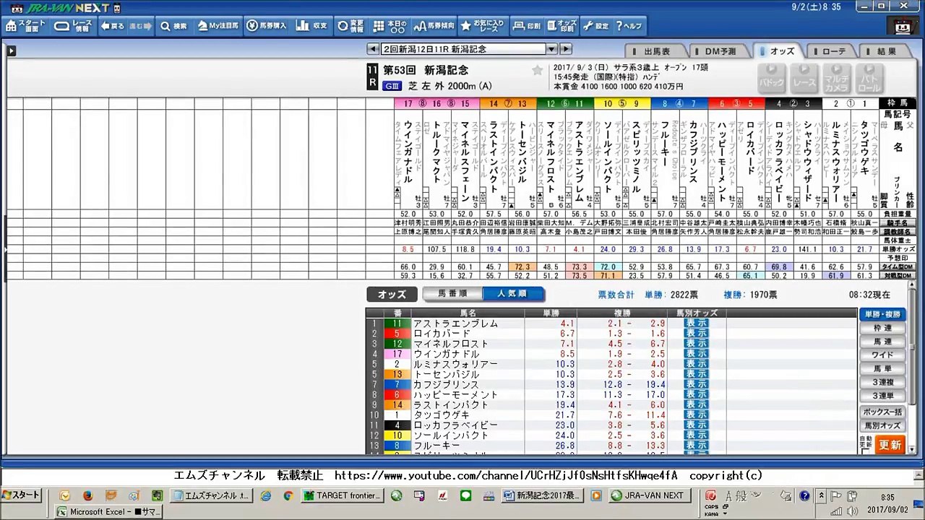Click the favorite star beside 新潟記念 title

coord(537,70)
